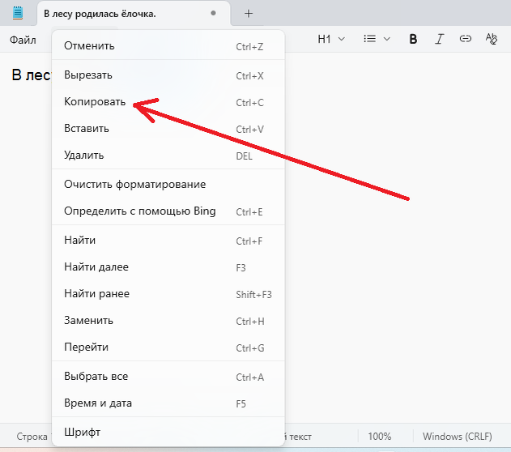Viewport: 511px width, 452px height.
Task: Select the tab 'В лесу родилась ёлочка.'
Action: [x=134, y=14]
